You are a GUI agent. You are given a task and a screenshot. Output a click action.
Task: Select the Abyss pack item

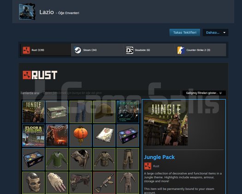click(128, 112)
